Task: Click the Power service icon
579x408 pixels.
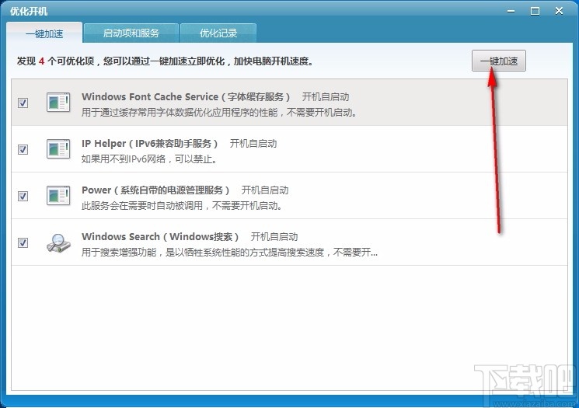Action: pyautogui.click(x=58, y=195)
